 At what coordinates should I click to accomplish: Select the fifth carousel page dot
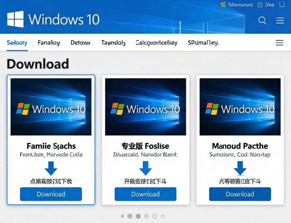pos(154,216)
